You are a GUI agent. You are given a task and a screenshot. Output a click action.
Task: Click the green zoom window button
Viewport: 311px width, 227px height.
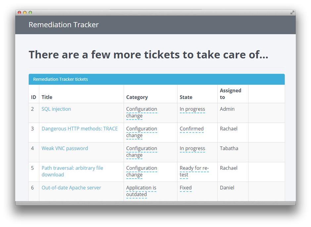click(x=30, y=13)
